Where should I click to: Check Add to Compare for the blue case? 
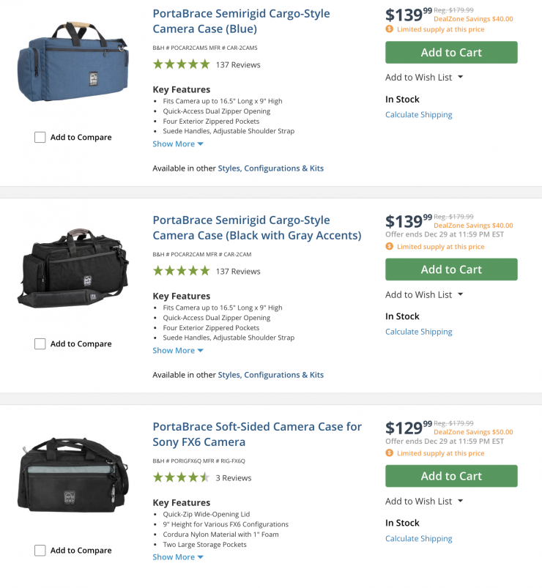[40, 137]
